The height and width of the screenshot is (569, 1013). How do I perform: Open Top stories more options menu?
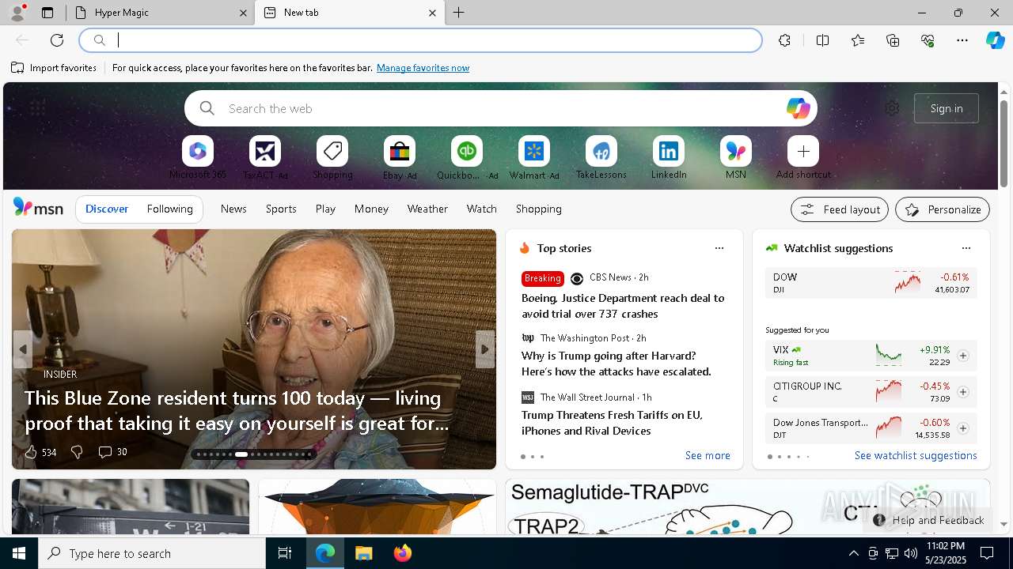(719, 248)
